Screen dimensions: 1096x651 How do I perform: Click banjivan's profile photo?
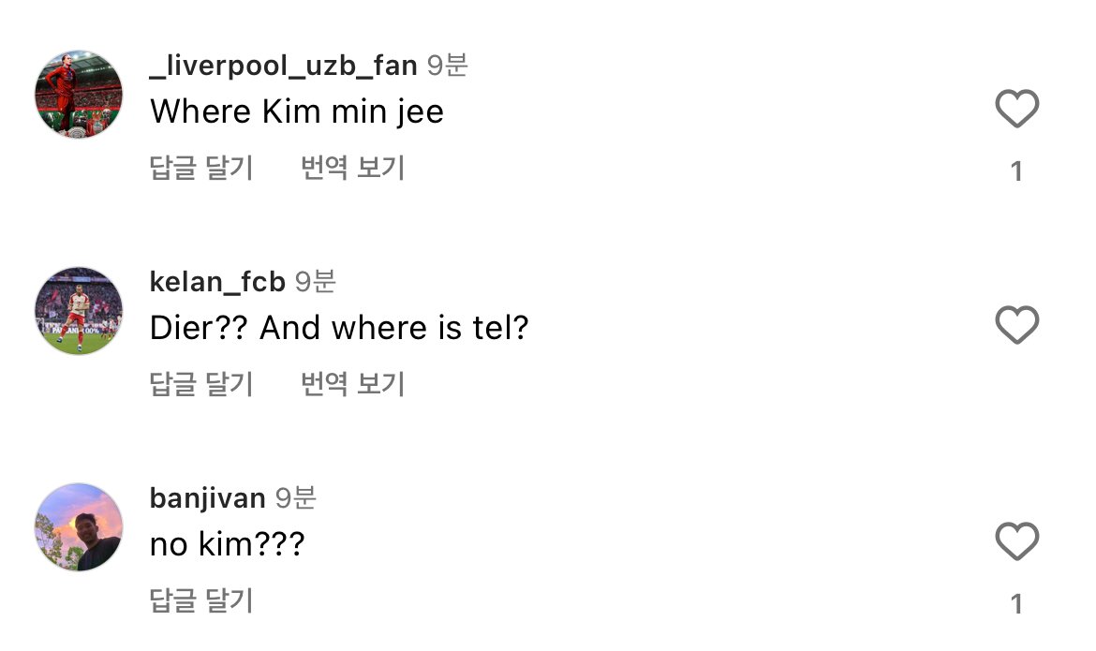tap(79, 527)
